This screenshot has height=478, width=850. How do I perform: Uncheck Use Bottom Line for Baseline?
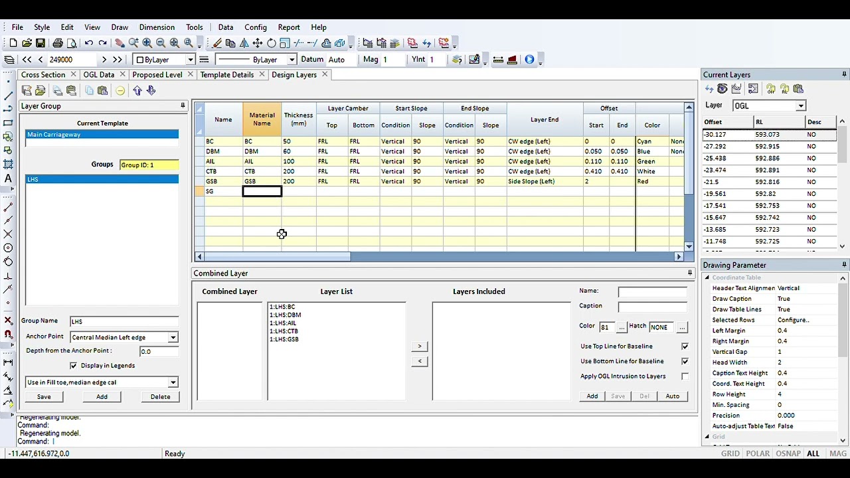[685, 361]
